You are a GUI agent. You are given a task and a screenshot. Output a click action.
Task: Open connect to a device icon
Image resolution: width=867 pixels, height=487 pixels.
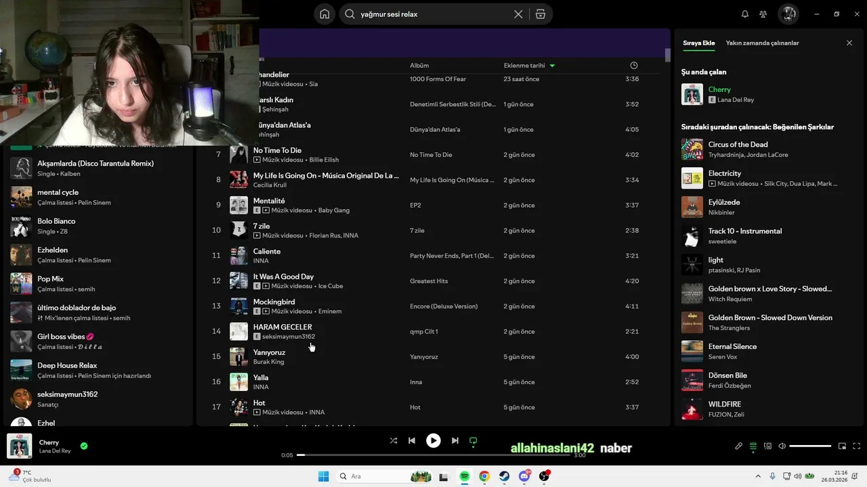(x=767, y=446)
